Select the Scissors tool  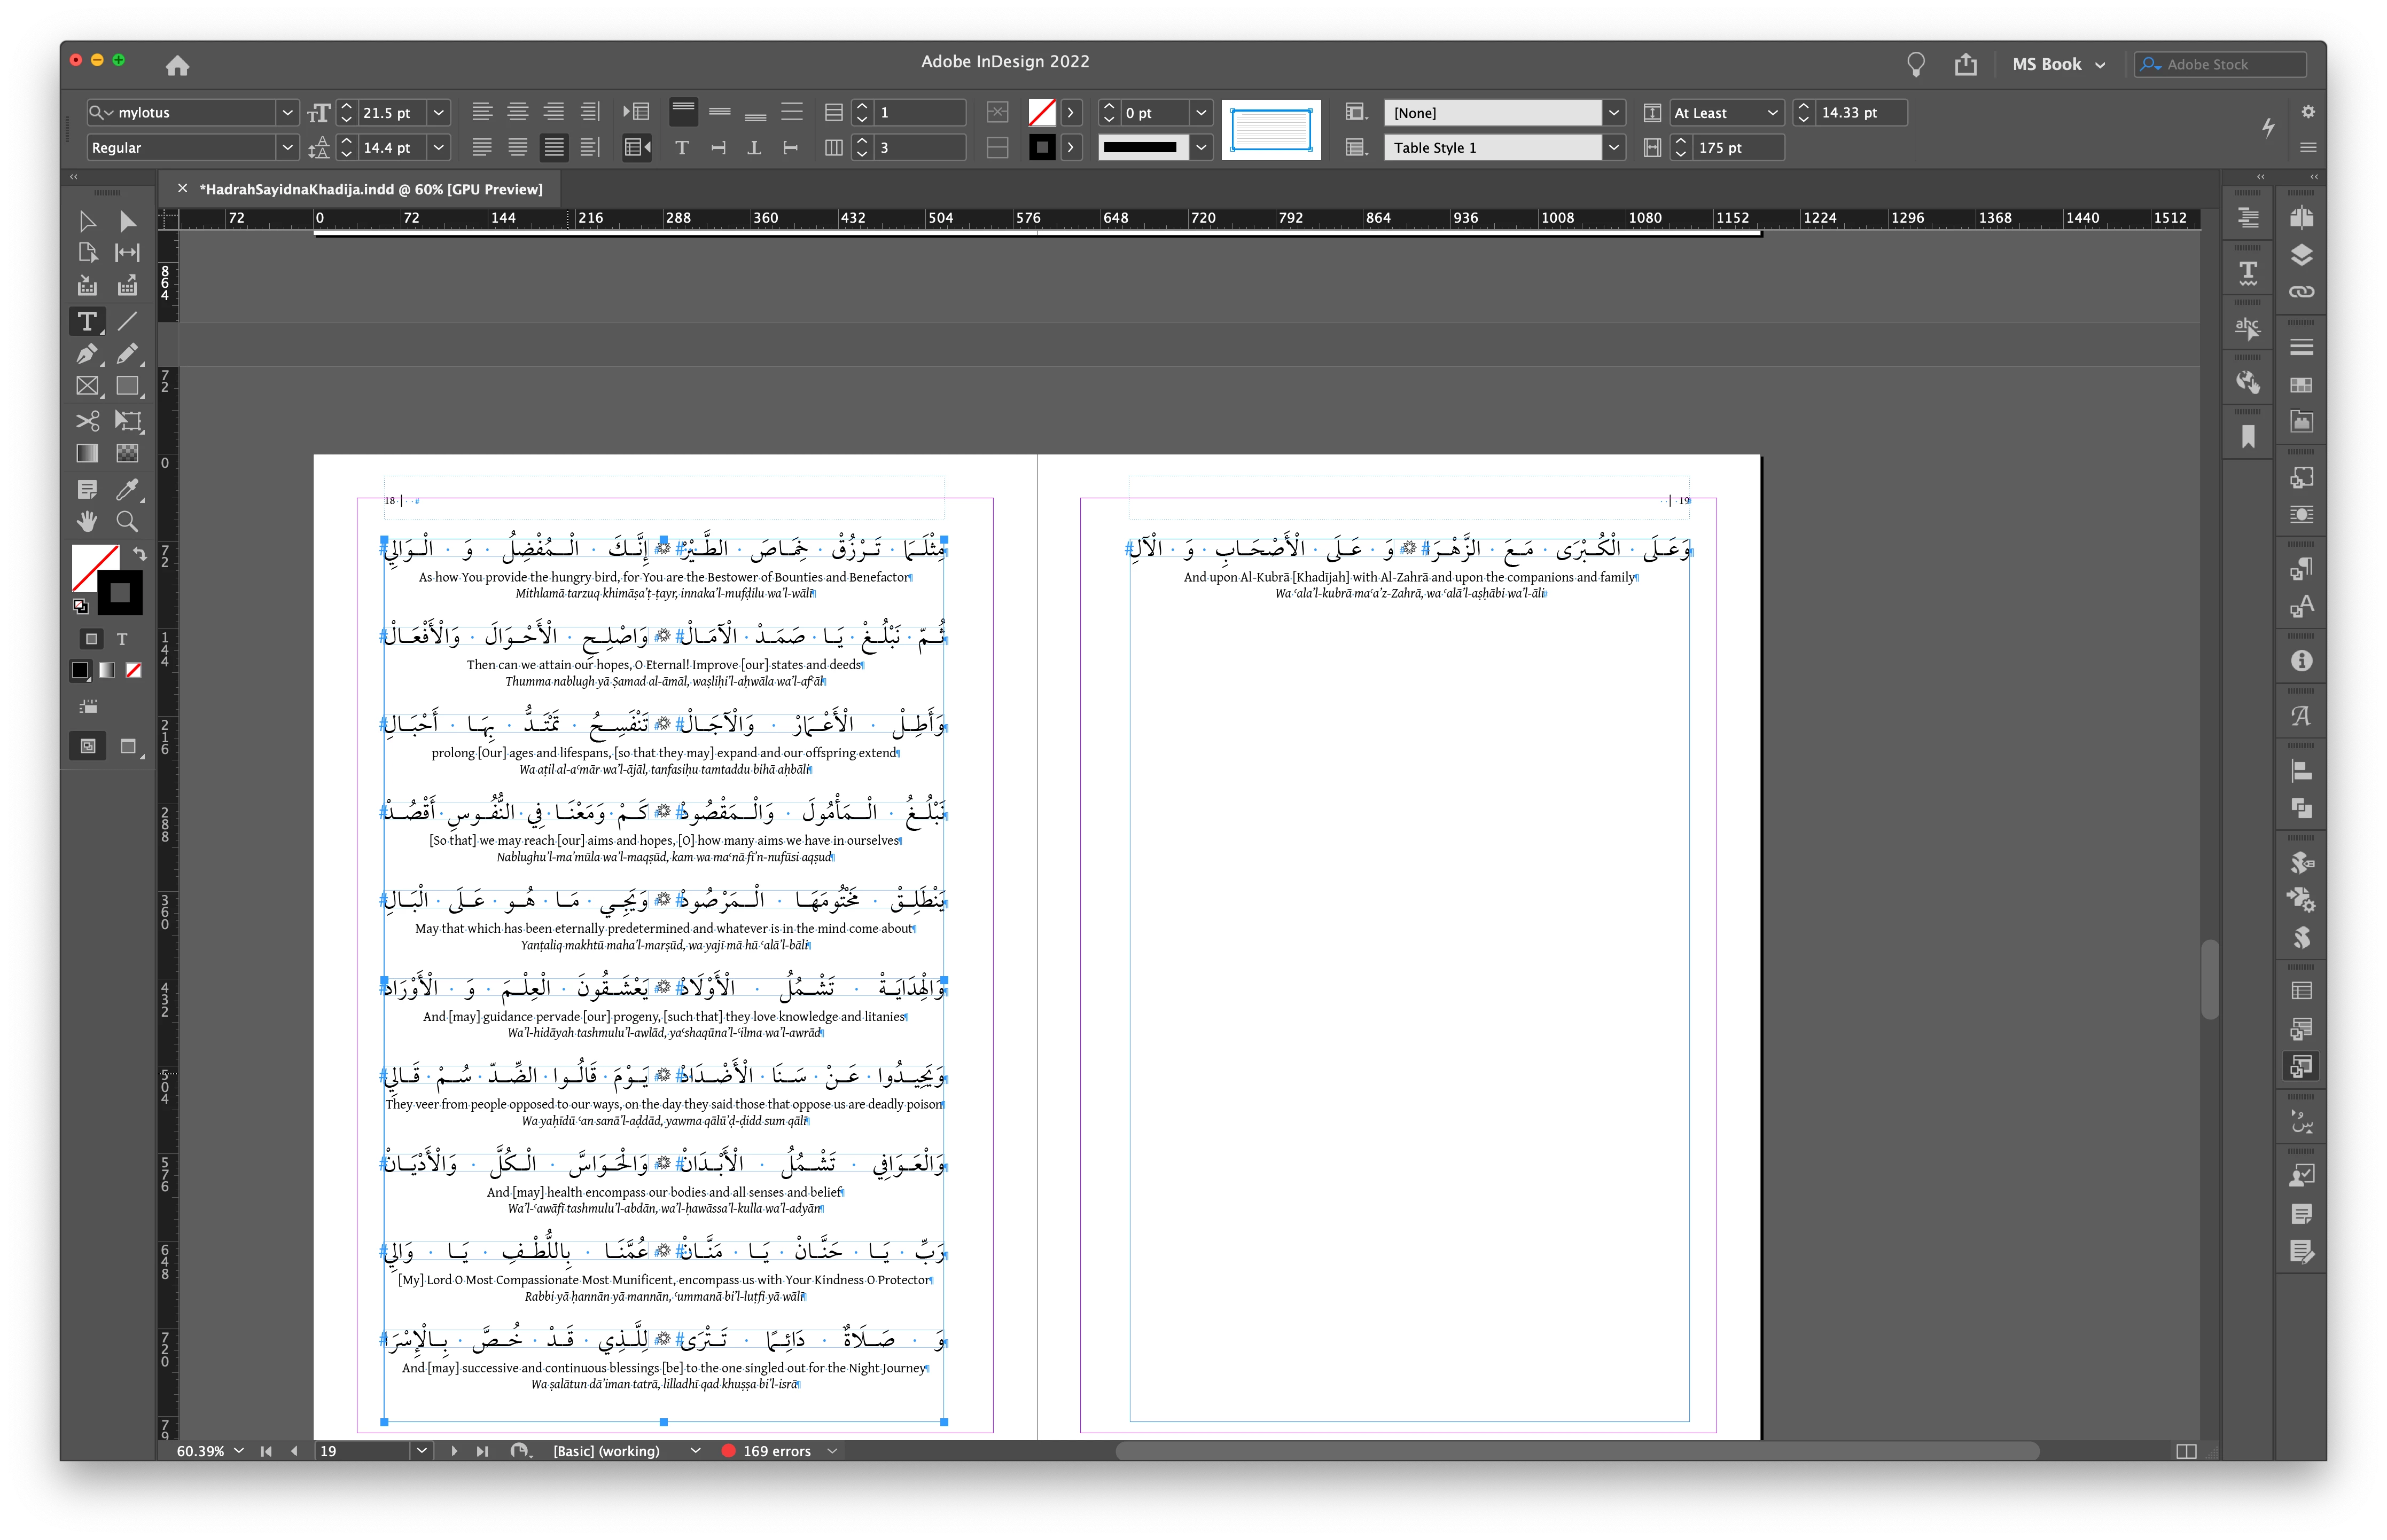[x=87, y=420]
